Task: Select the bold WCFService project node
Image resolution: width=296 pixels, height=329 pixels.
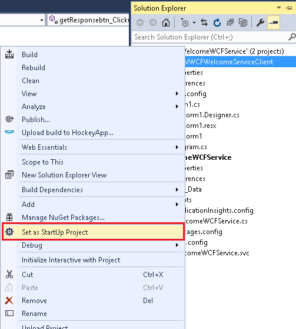Action: click(209, 157)
